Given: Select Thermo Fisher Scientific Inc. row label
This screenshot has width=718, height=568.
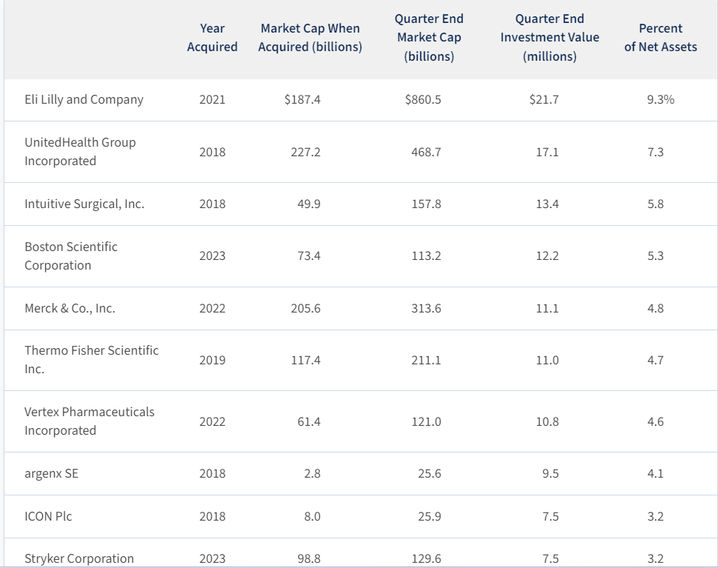Looking at the screenshot, I should coord(91,360).
